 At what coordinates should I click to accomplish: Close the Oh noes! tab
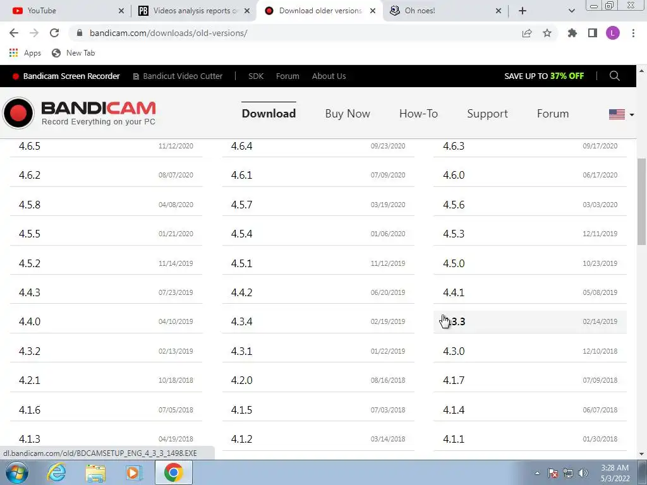tap(499, 11)
